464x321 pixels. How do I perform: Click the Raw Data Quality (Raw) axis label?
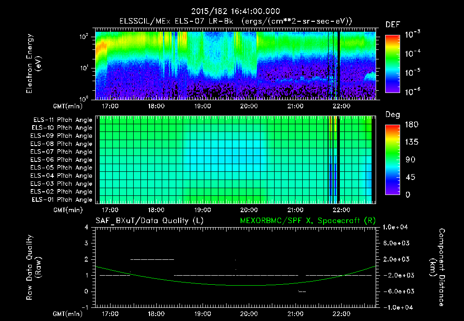[x=34, y=267]
